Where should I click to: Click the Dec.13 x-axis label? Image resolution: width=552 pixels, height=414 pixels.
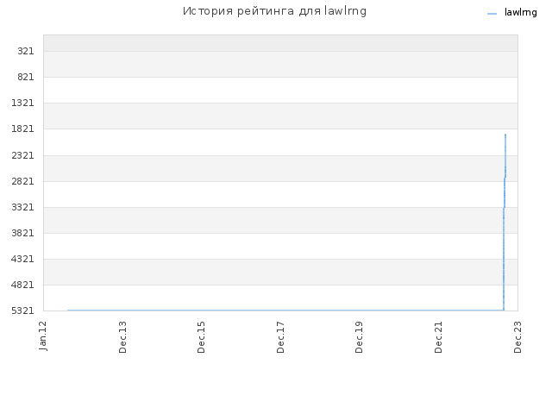click(122, 337)
